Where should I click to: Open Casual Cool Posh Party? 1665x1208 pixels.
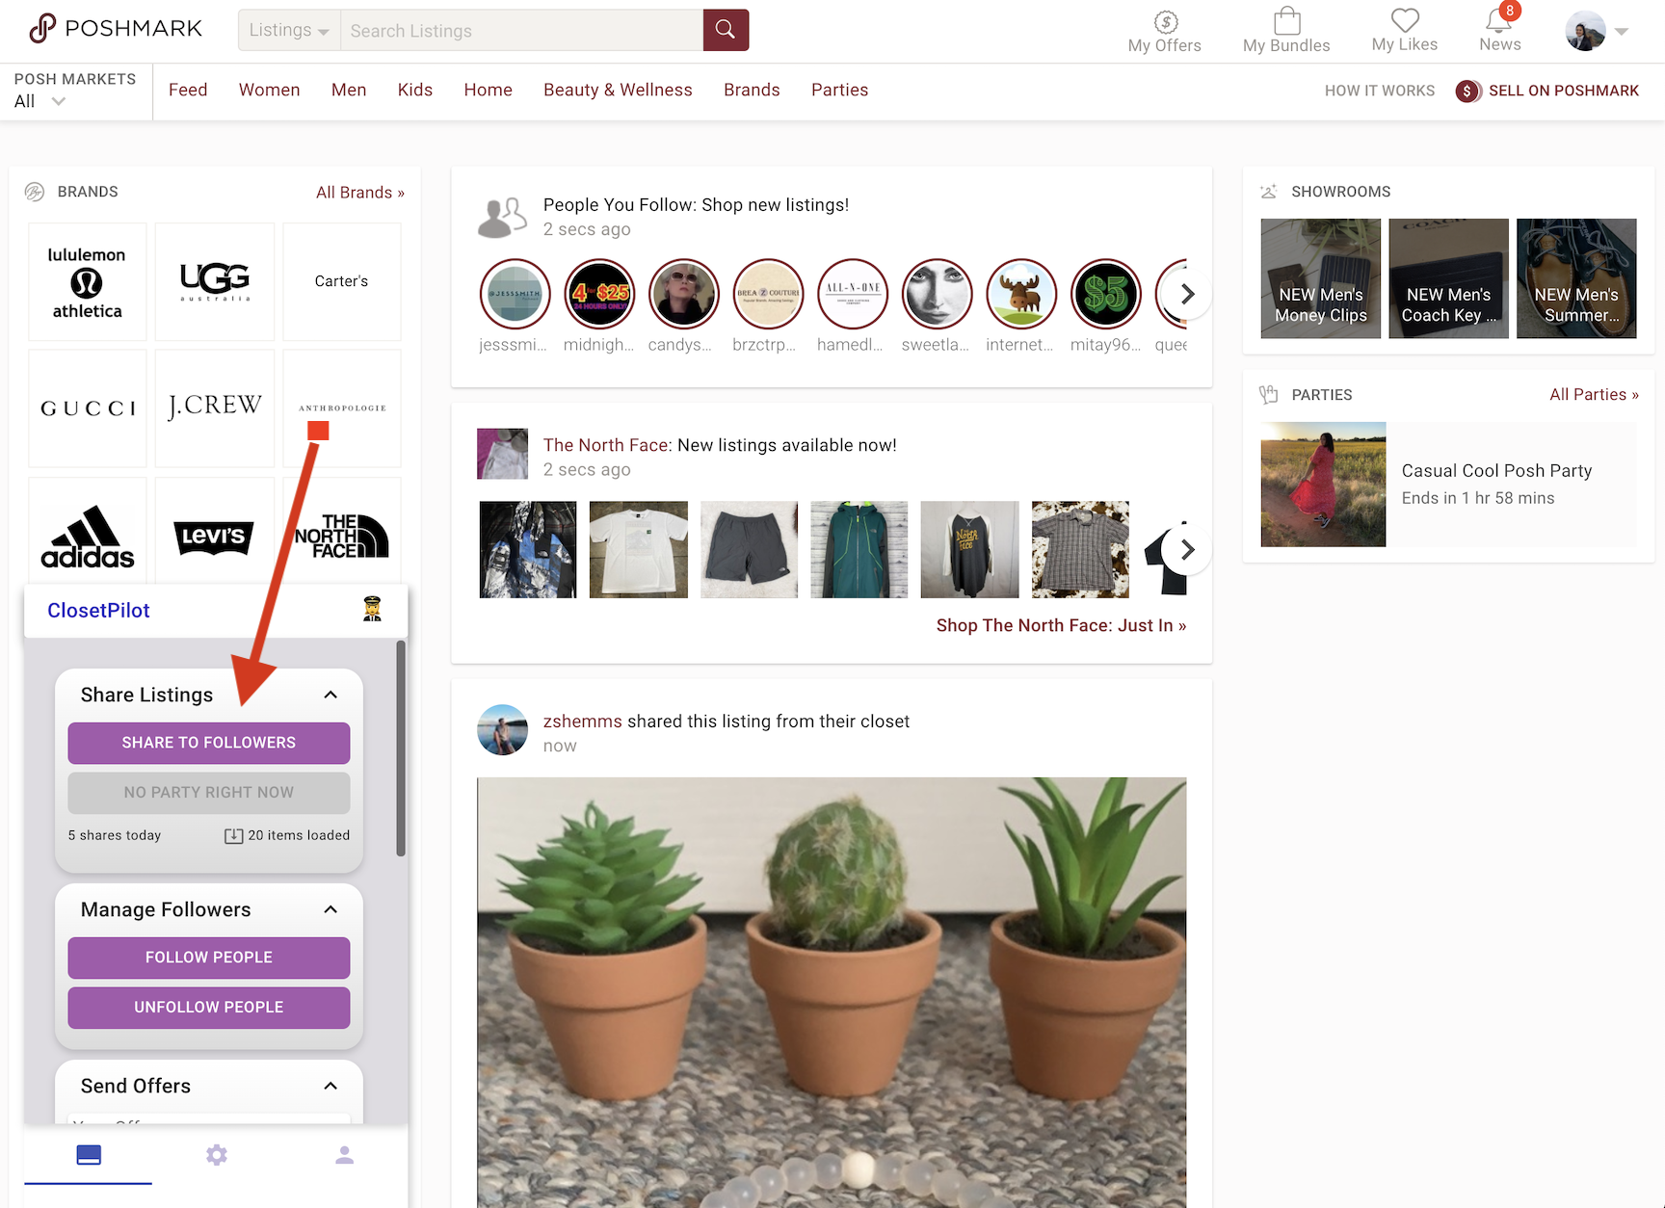(1448, 485)
